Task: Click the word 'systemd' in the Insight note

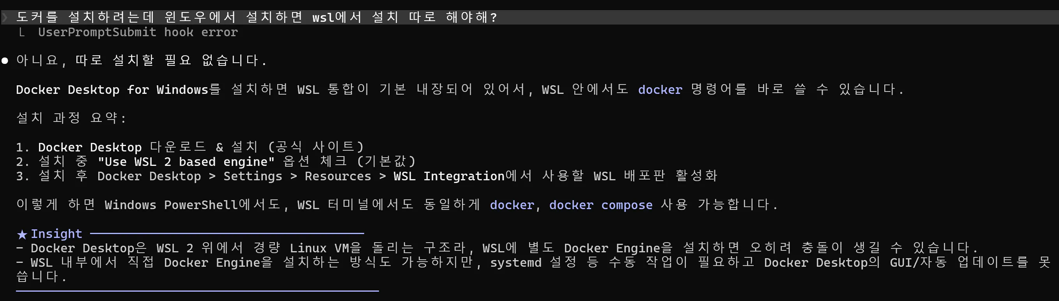Action: click(515, 262)
